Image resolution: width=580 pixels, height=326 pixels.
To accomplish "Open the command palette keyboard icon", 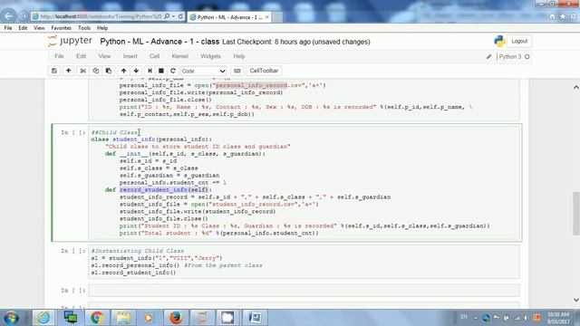I will pyautogui.click(x=237, y=71).
